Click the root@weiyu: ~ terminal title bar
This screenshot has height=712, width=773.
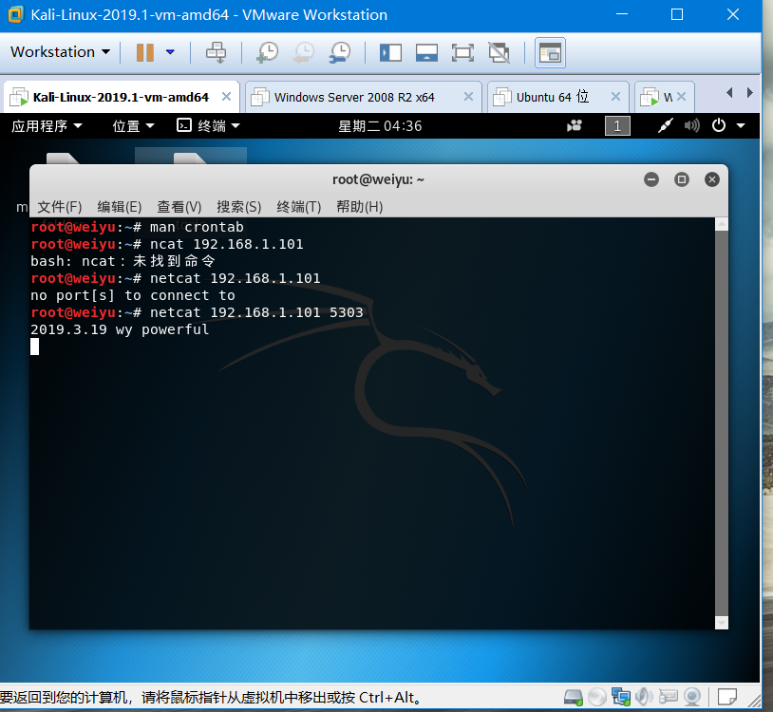(378, 179)
